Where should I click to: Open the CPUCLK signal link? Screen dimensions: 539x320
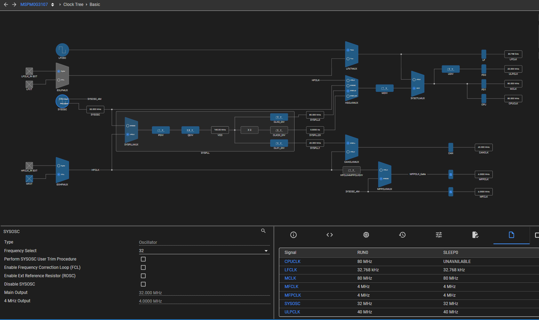(292, 262)
